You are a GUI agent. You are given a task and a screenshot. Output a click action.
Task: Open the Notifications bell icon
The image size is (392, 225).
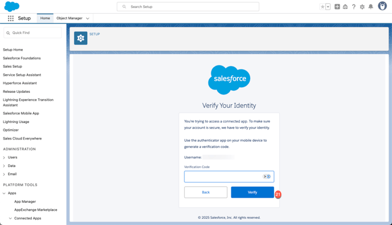point(371,7)
